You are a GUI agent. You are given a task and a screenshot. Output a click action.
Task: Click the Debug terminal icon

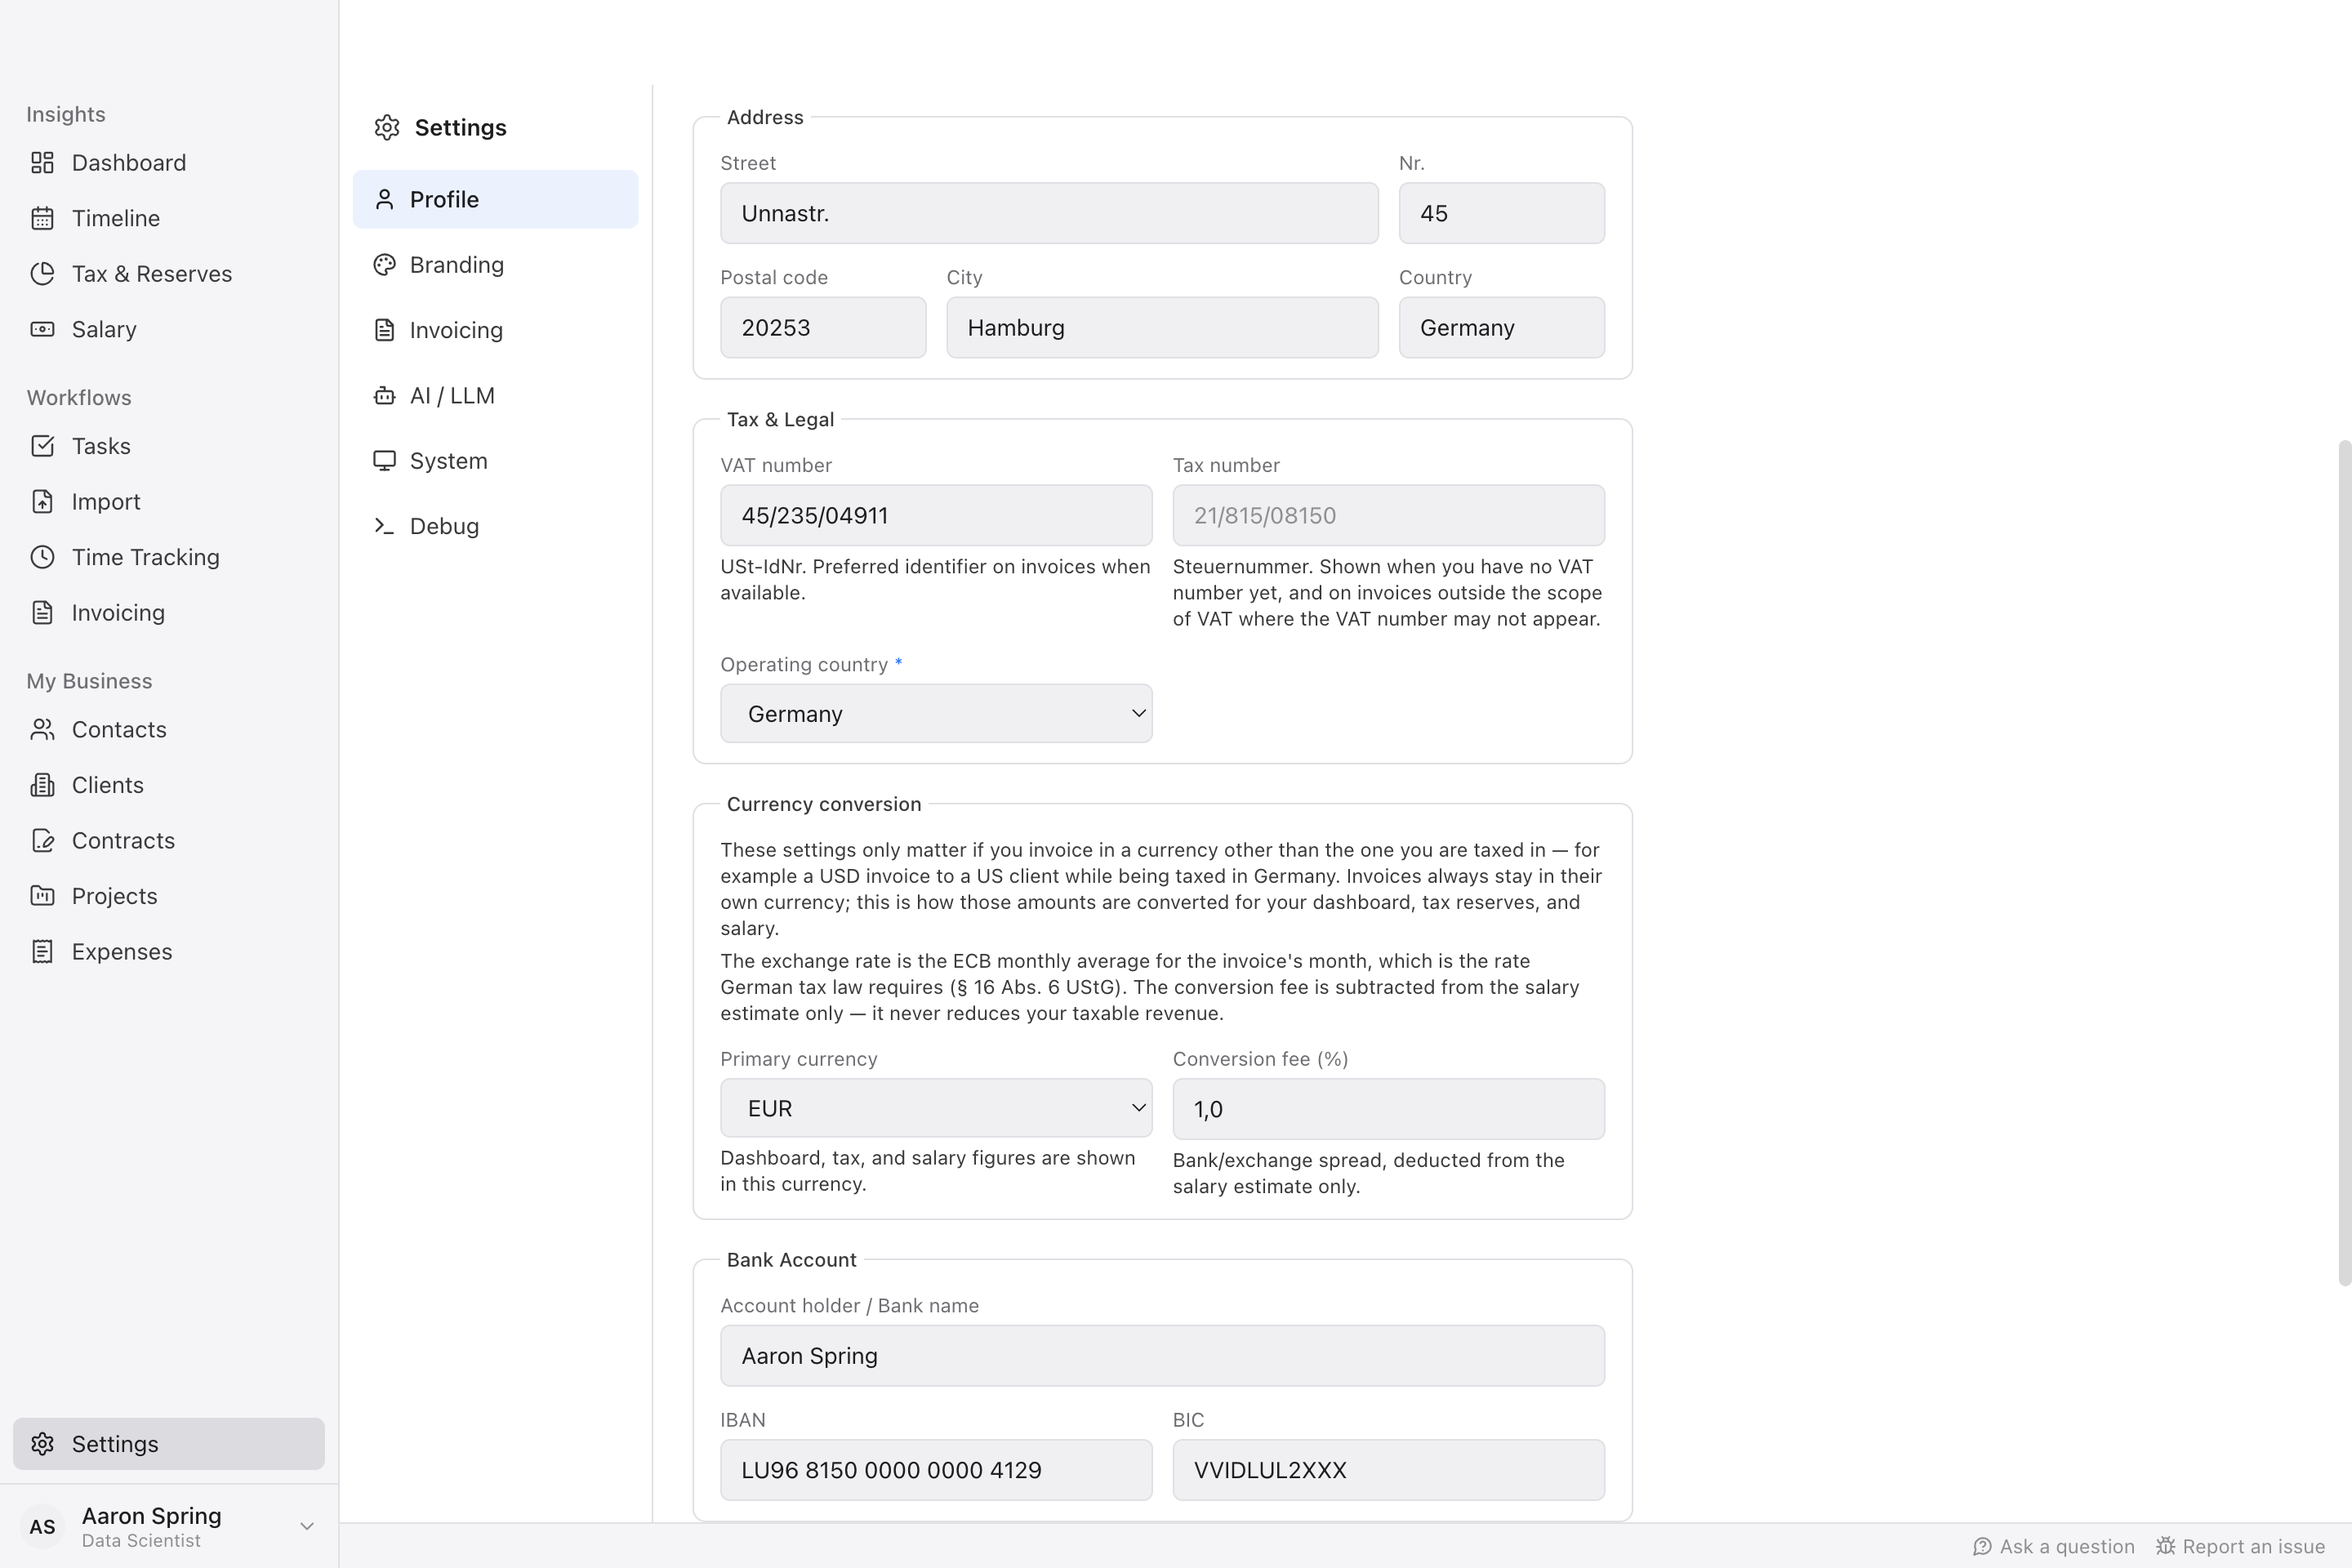pyautogui.click(x=384, y=526)
